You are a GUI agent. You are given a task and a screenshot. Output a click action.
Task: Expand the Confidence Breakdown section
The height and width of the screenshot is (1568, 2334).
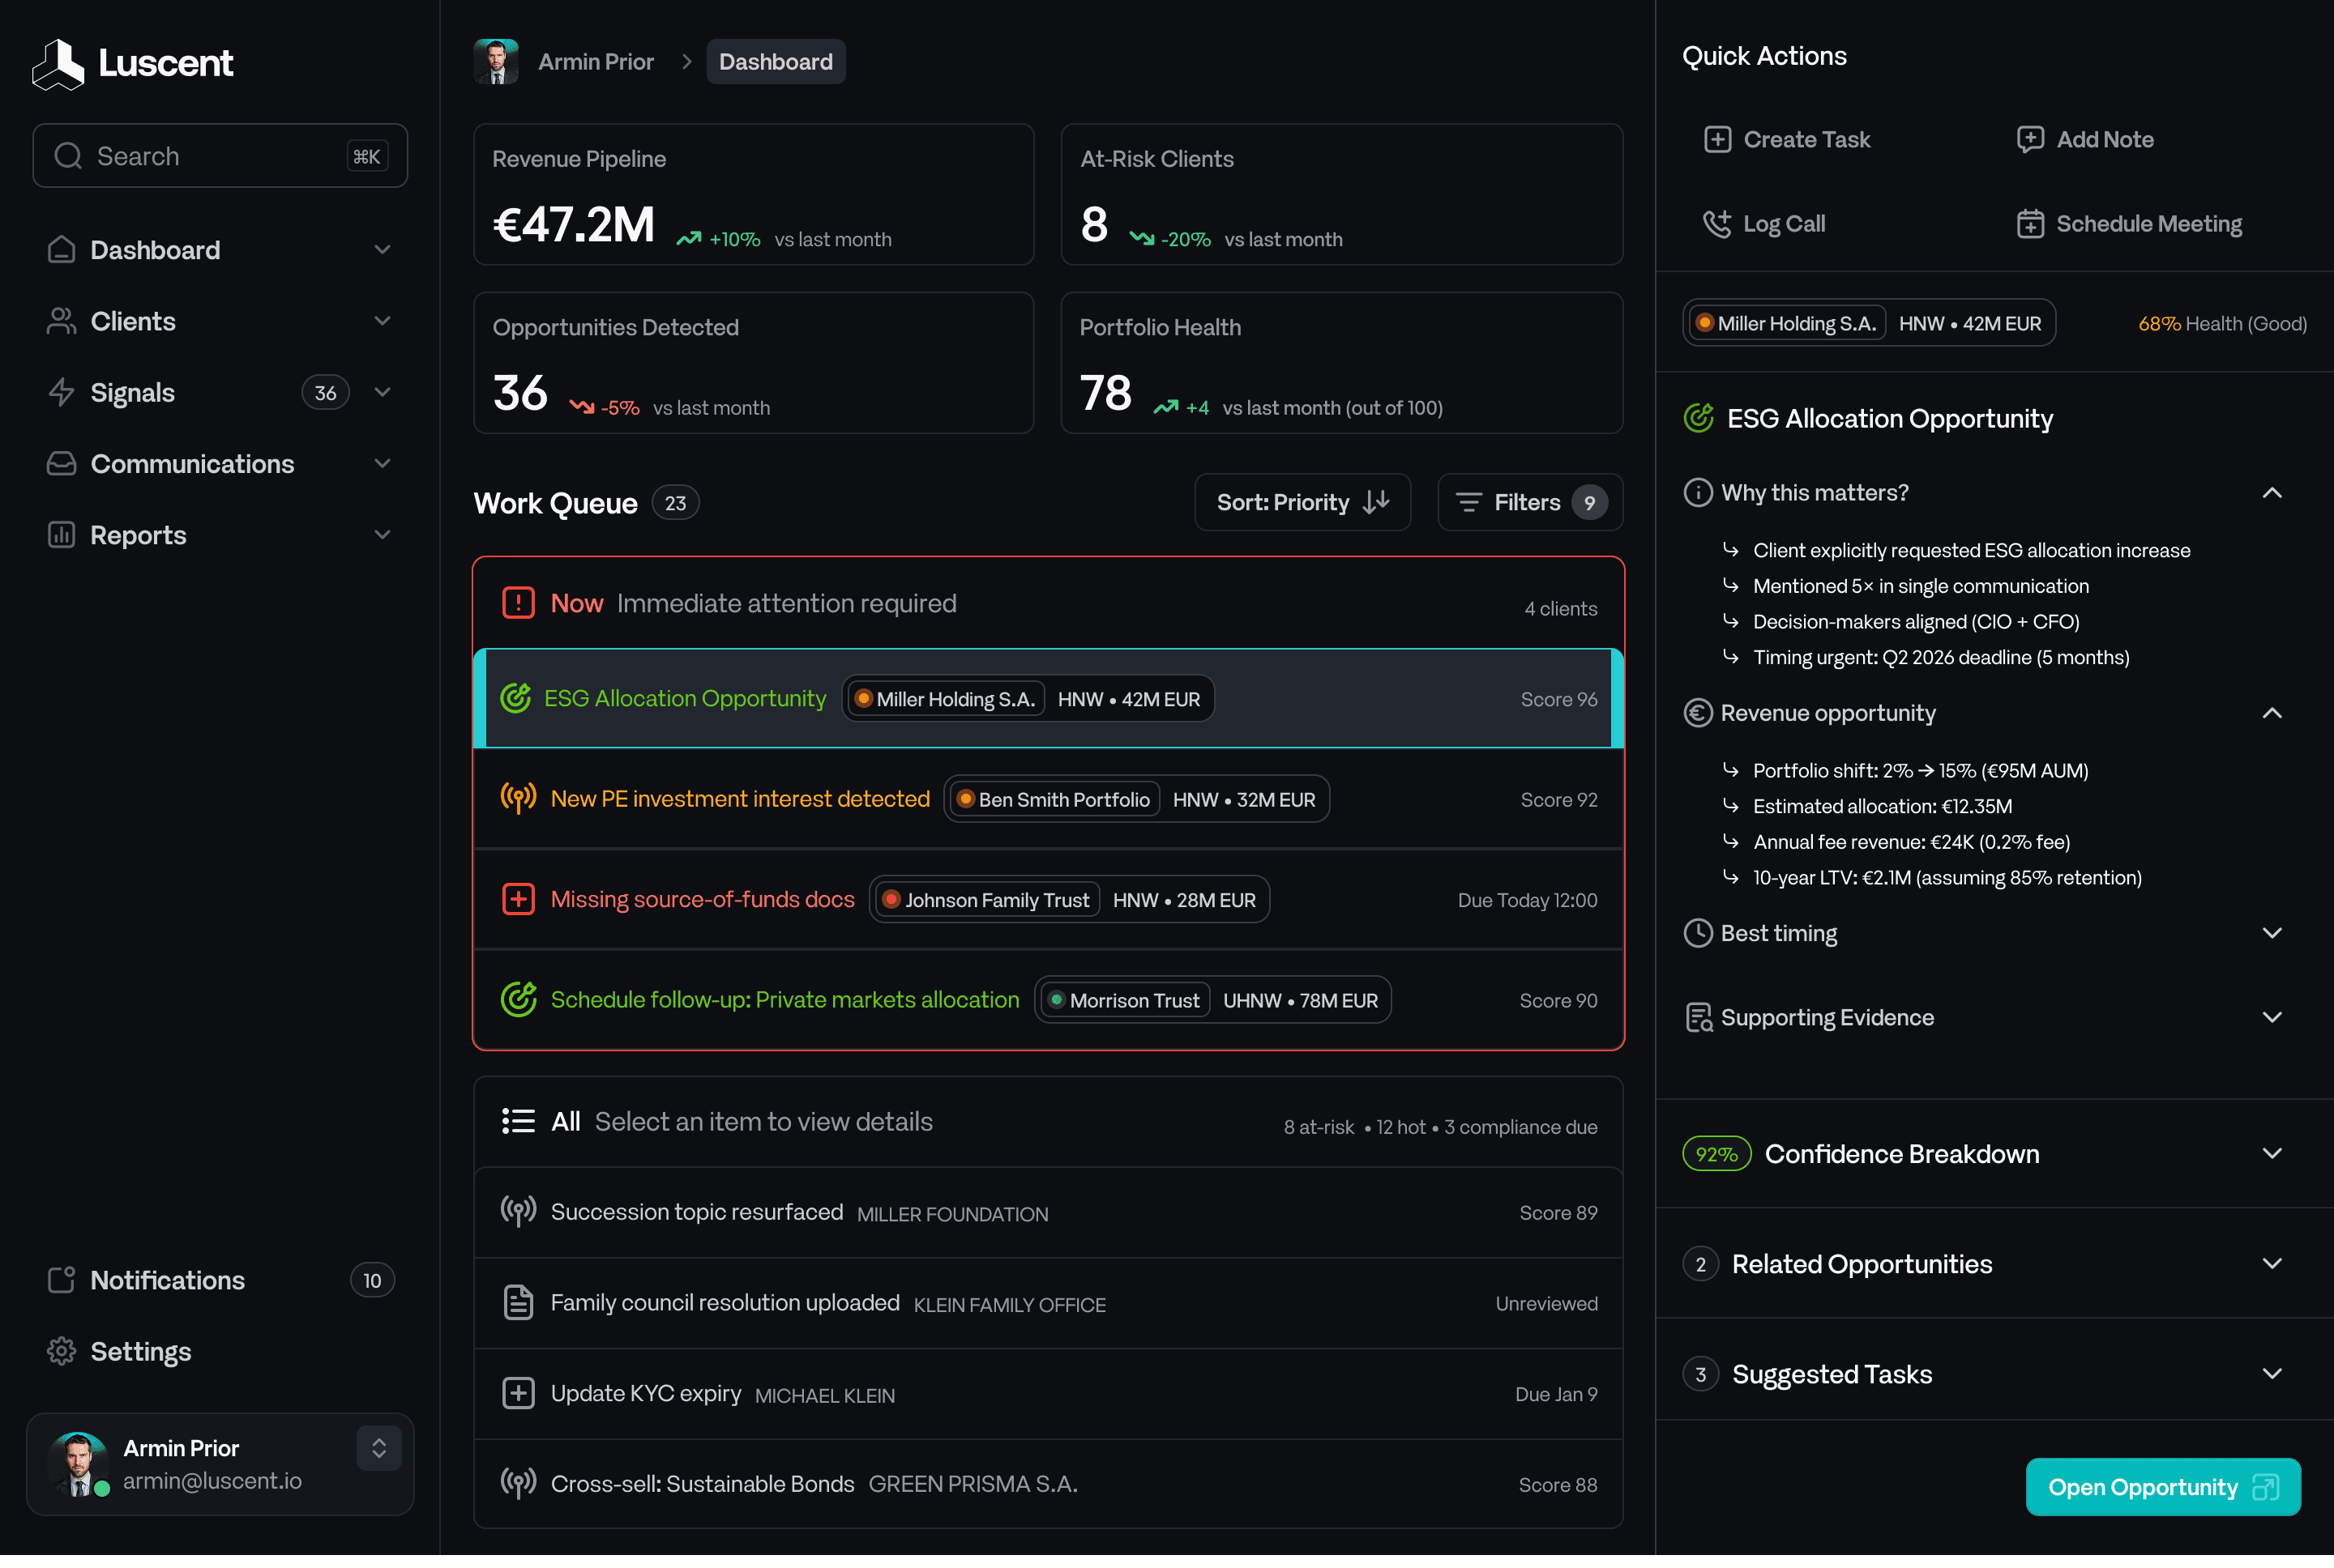pos(2271,1153)
